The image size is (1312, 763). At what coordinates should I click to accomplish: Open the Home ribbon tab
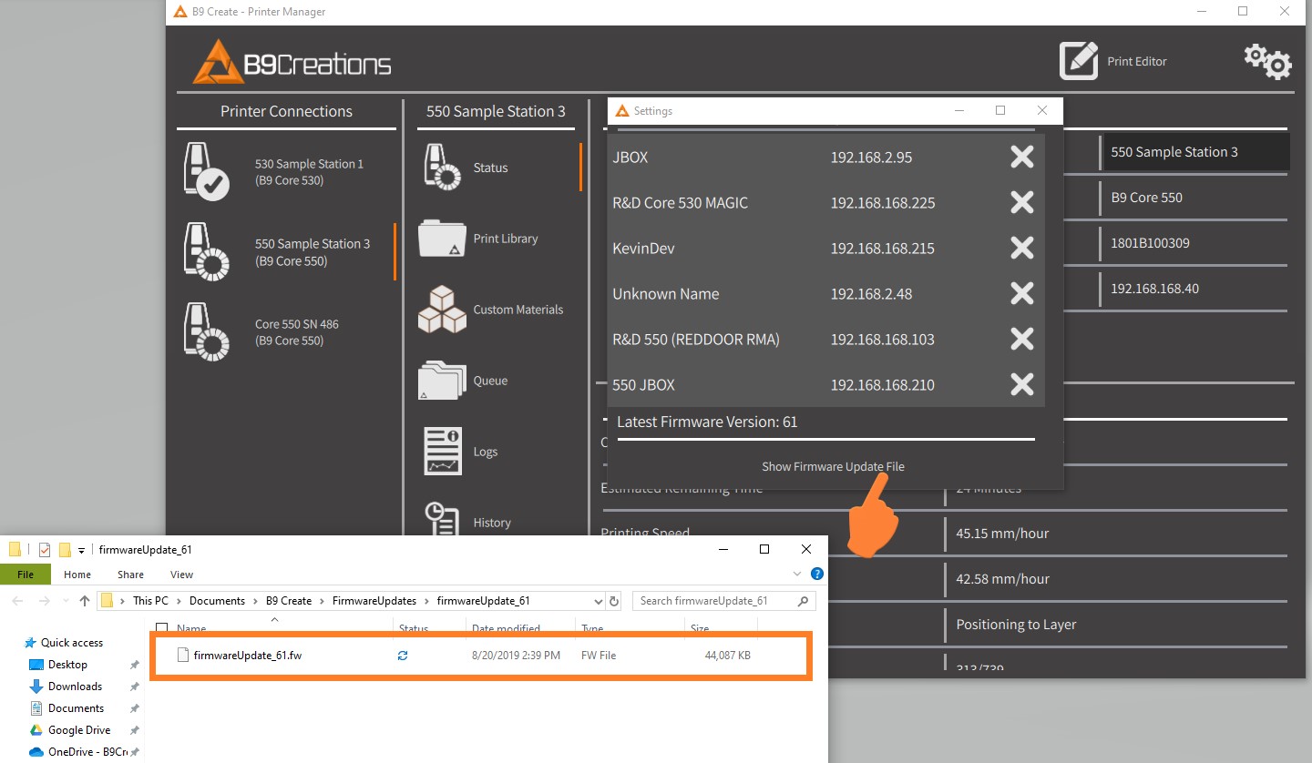tap(77, 575)
